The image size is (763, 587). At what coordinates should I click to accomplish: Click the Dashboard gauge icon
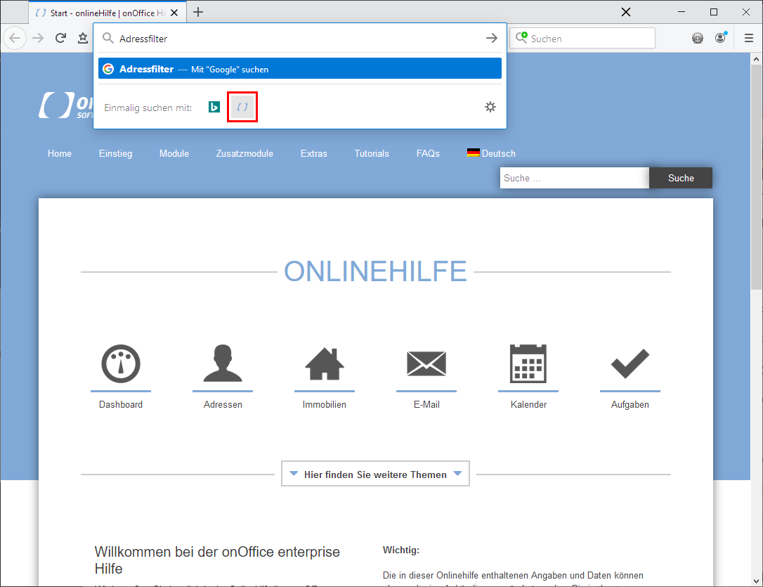[x=121, y=363]
